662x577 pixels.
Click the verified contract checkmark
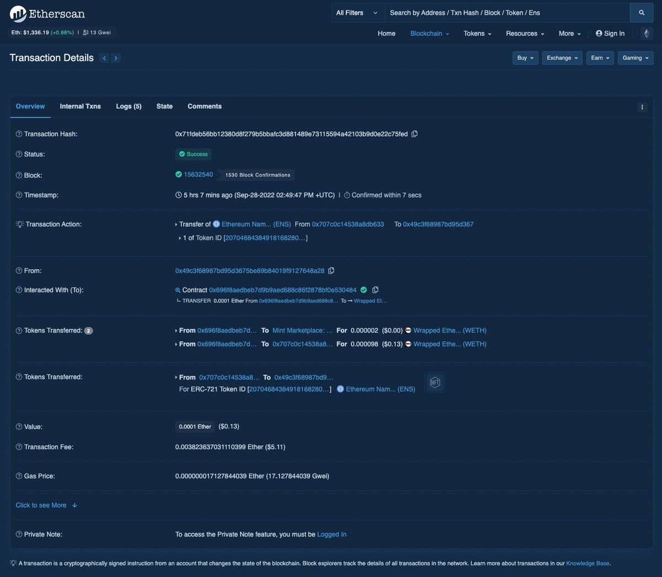[364, 289]
